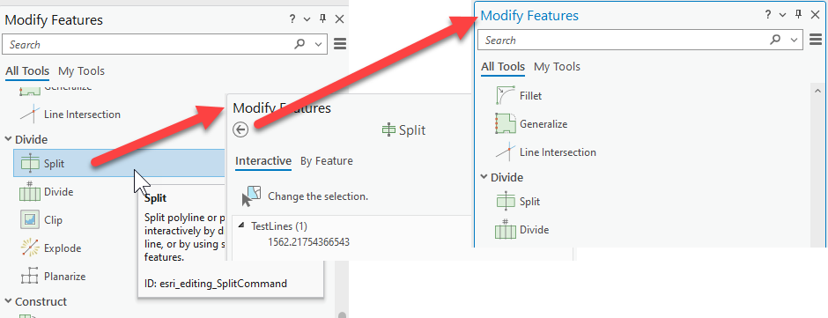
Task: Switch to My Tools tab in right pane
Action: (x=557, y=67)
